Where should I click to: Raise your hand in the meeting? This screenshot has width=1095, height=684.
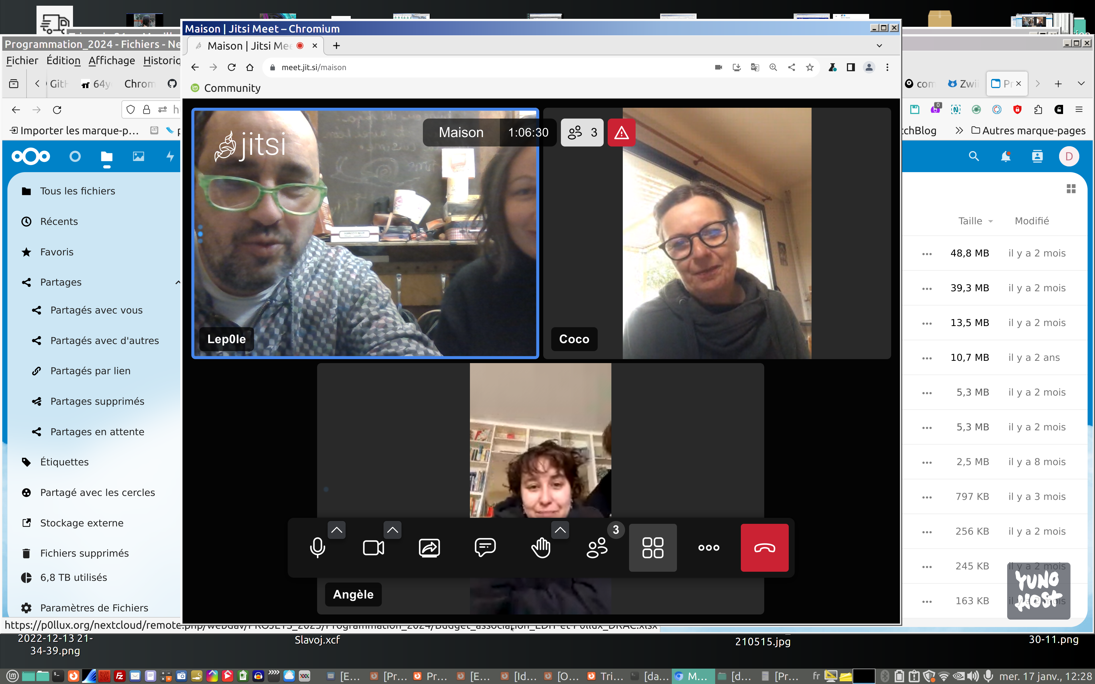click(541, 547)
